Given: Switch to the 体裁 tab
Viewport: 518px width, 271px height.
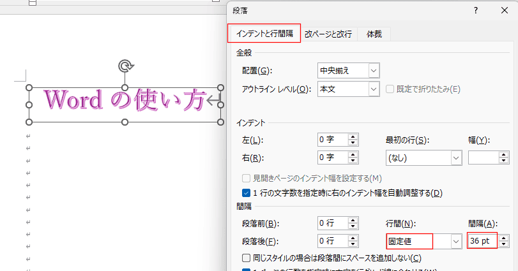Looking at the screenshot, I should tap(374, 34).
